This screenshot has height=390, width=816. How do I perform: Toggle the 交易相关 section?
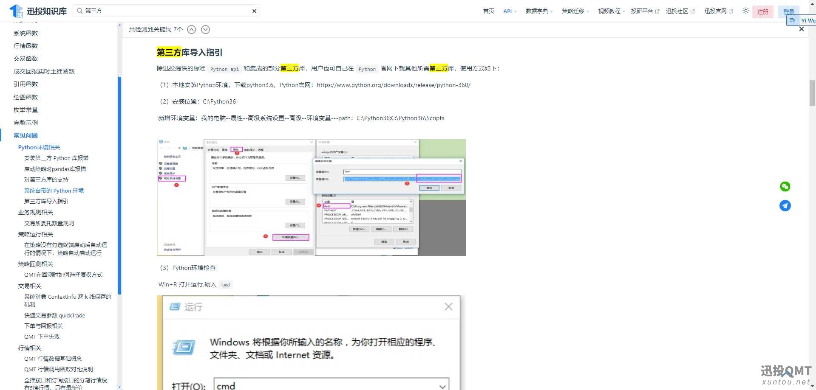tap(30, 286)
